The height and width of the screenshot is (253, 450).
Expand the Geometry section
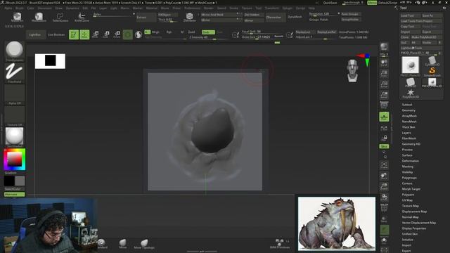(409, 110)
